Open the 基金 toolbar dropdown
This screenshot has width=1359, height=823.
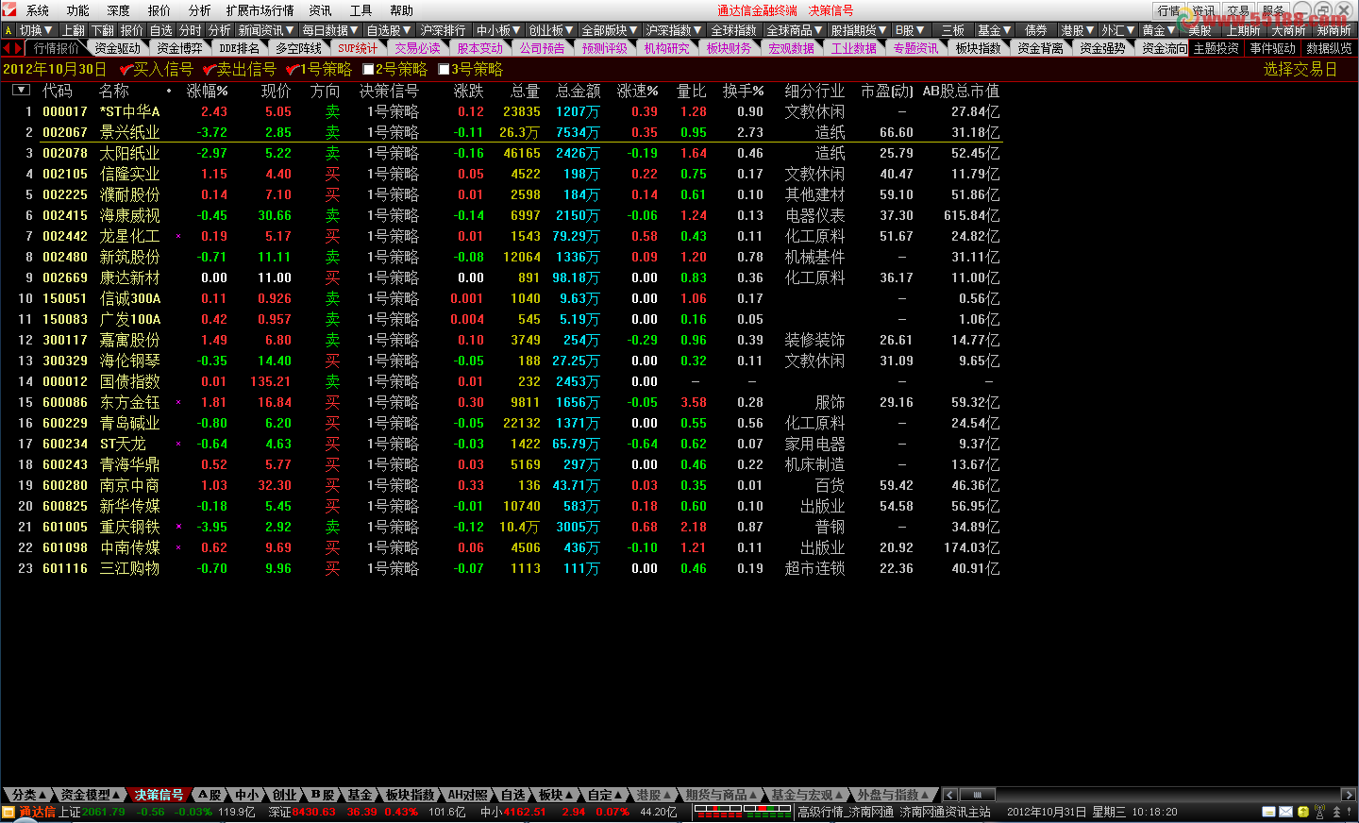coord(995,30)
